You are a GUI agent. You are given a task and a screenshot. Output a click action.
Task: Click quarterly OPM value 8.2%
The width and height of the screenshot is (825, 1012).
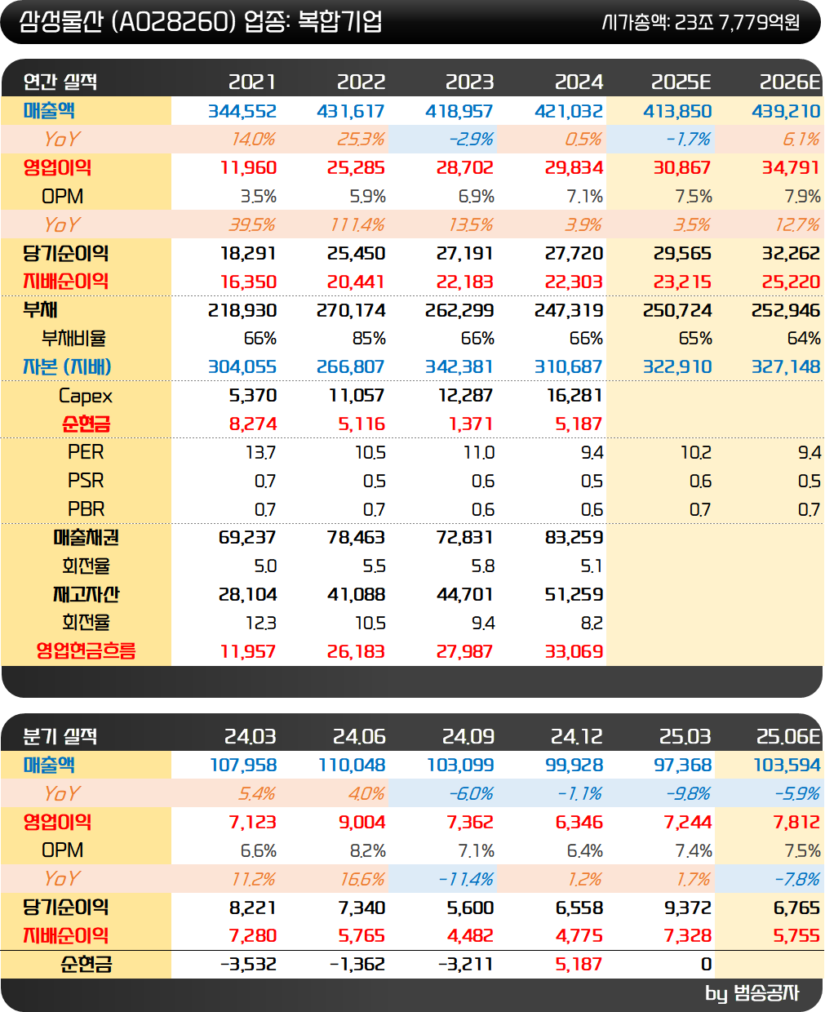(367, 851)
